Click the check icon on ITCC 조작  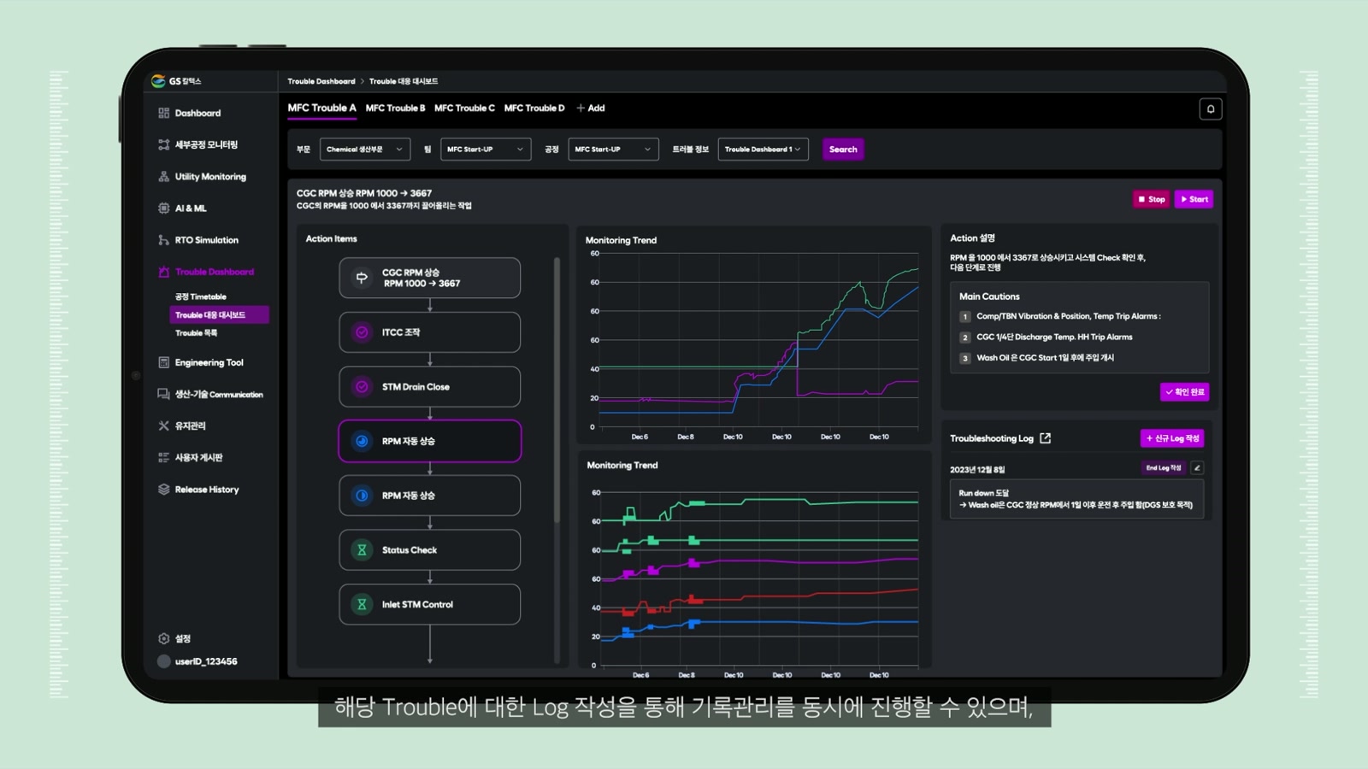point(362,332)
